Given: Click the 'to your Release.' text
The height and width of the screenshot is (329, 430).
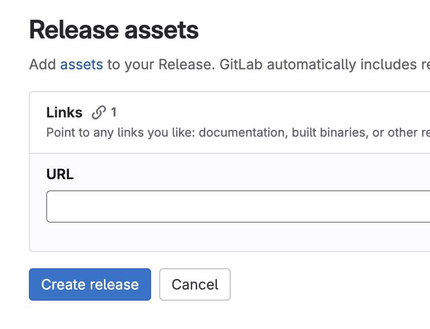Looking at the screenshot, I should tap(161, 65).
